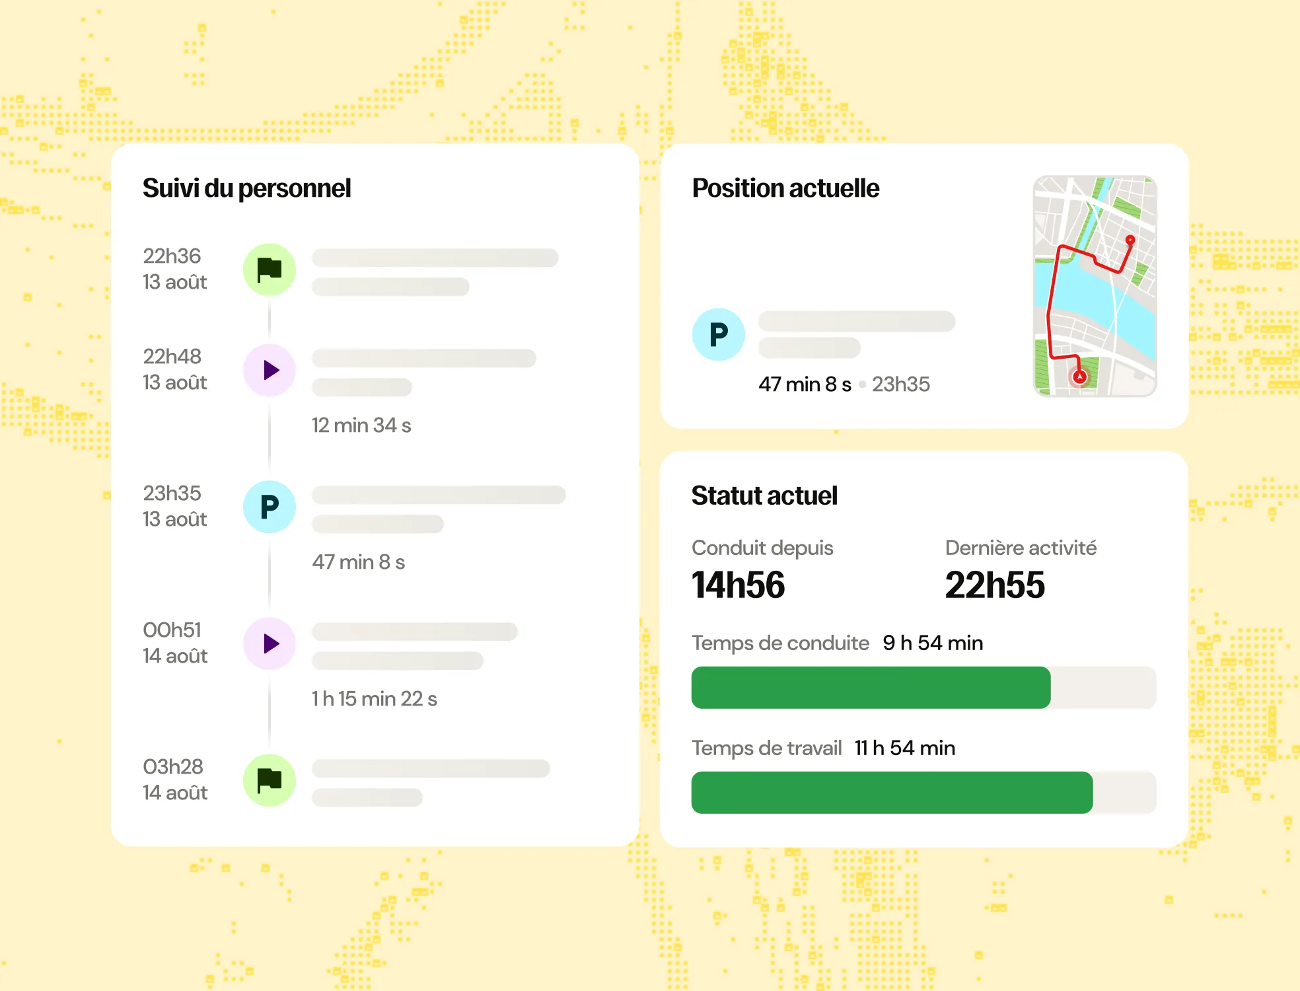Click the Dernière activité label

(x=1021, y=548)
